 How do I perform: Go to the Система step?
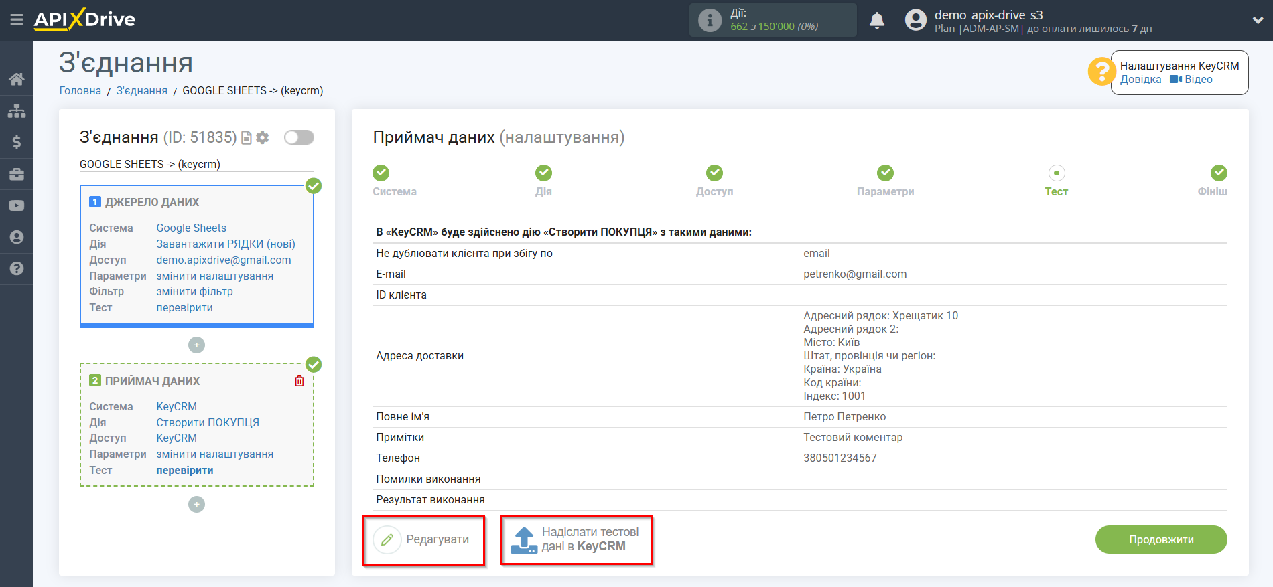[x=381, y=173]
